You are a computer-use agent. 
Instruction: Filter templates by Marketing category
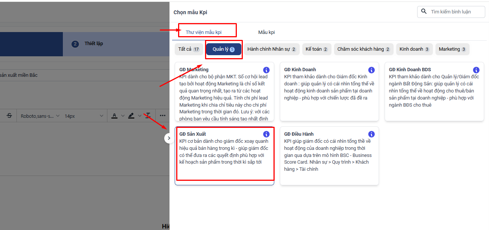(452, 49)
